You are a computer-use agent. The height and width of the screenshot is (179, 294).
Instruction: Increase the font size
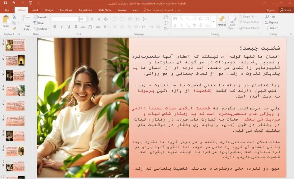tap(92, 19)
